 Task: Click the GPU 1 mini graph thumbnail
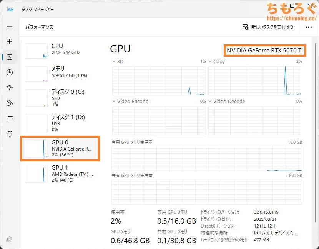(x=36, y=174)
